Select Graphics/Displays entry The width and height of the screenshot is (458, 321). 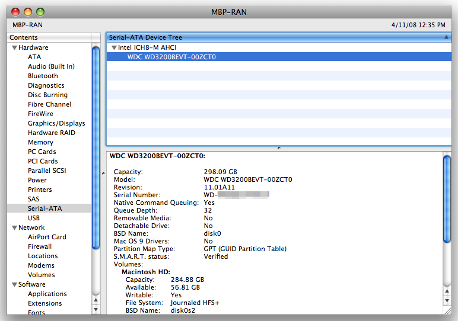tap(56, 123)
